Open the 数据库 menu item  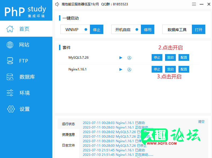pos(26,77)
